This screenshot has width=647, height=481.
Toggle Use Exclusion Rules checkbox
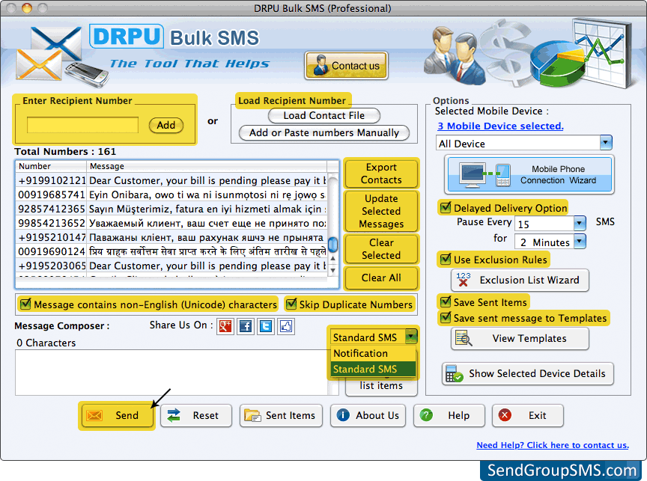tap(446, 260)
